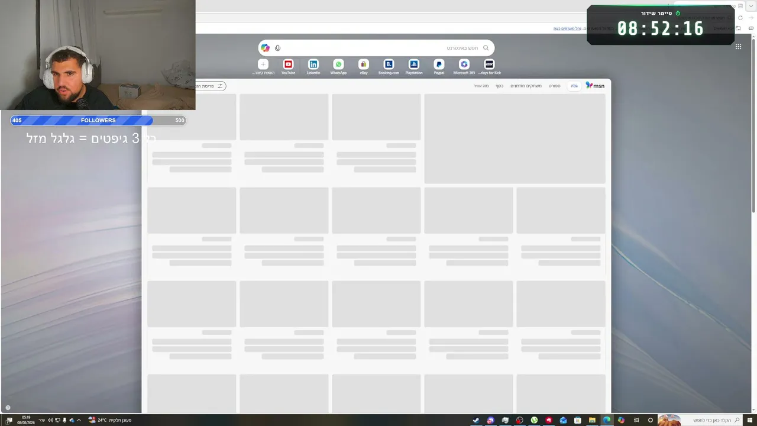The height and width of the screenshot is (426, 757).
Task: Switch the keyboard input language indicator
Action: 41,420
